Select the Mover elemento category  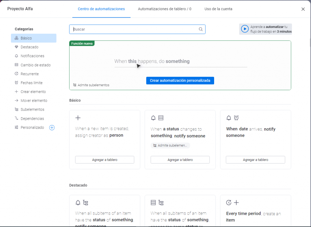click(34, 101)
